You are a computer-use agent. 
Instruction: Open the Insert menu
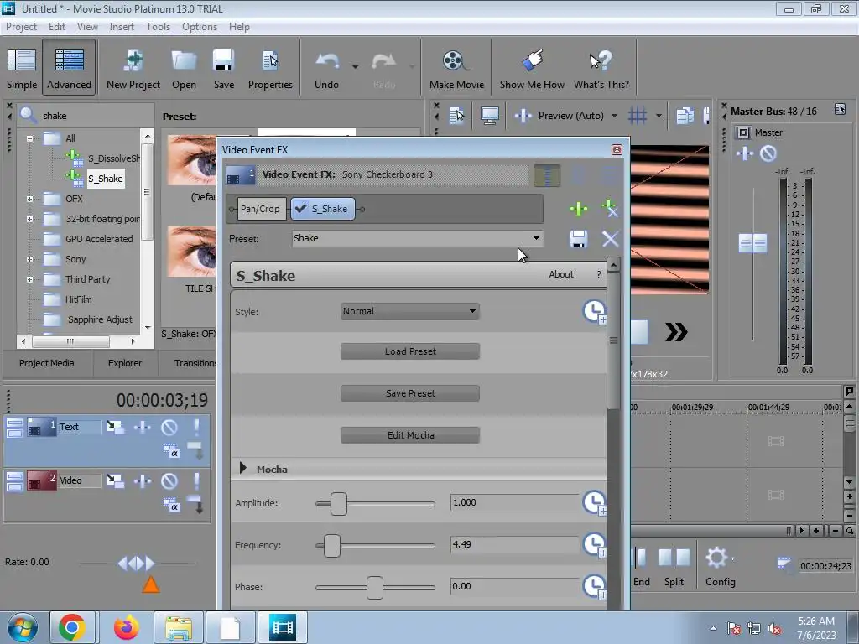122,26
